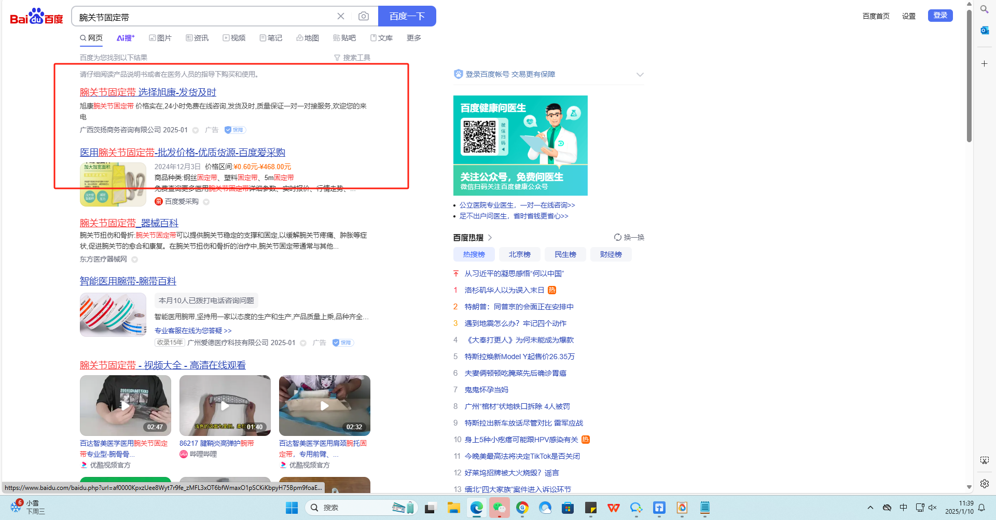Viewport: 996px width, 520px height.
Task: Clear the search box with X icon
Action: [x=341, y=17]
